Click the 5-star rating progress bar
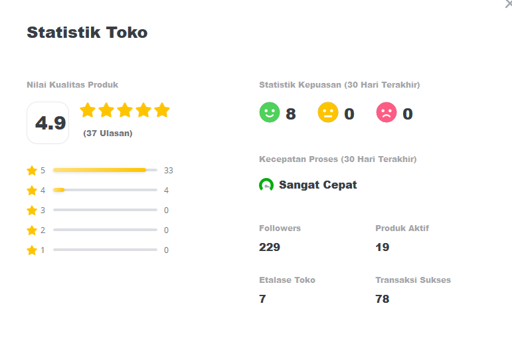This screenshot has height=340, width=512. click(x=105, y=171)
